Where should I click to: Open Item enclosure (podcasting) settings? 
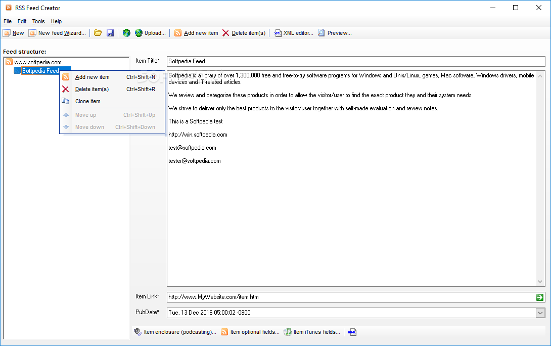click(175, 332)
